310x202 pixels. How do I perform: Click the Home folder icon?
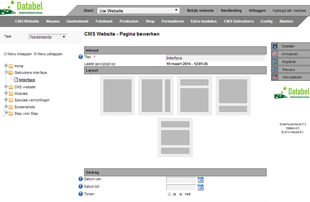pyautogui.click(x=11, y=66)
